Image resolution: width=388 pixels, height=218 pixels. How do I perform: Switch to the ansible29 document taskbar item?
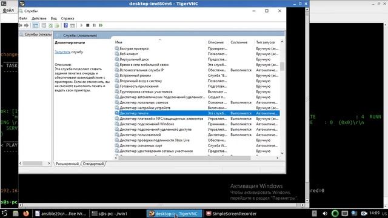tap(61, 214)
